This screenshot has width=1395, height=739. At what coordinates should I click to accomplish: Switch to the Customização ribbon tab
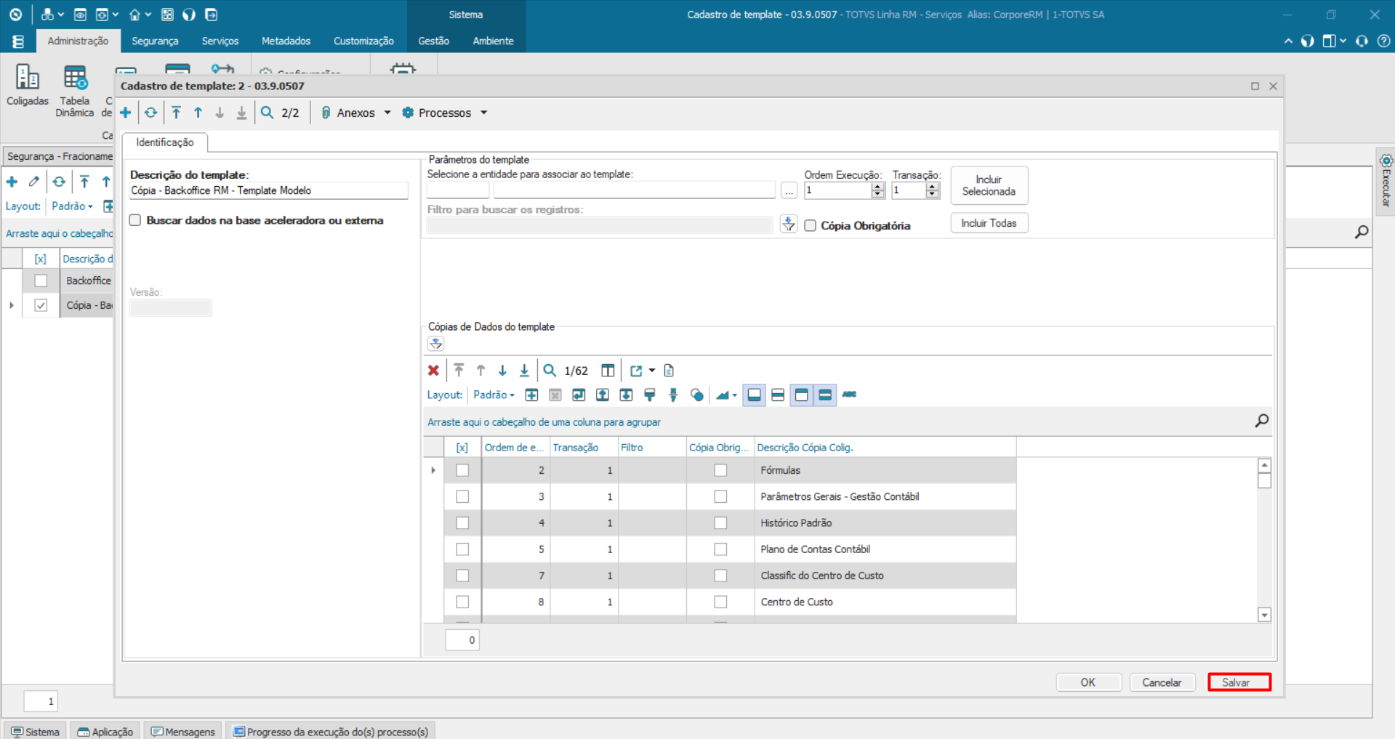[363, 41]
